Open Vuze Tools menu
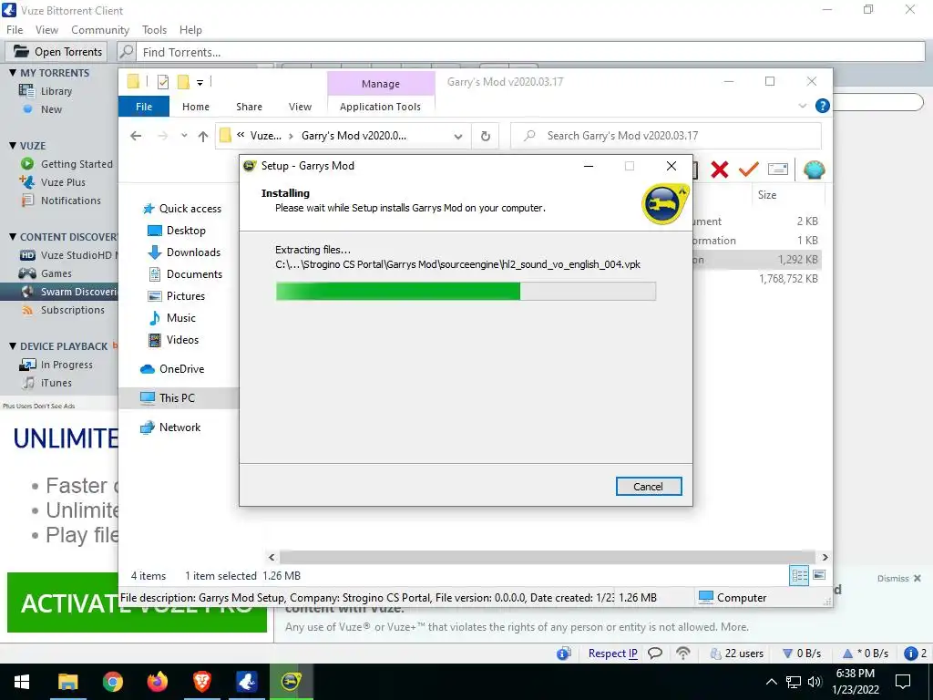933x700 pixels. point(154,30)
